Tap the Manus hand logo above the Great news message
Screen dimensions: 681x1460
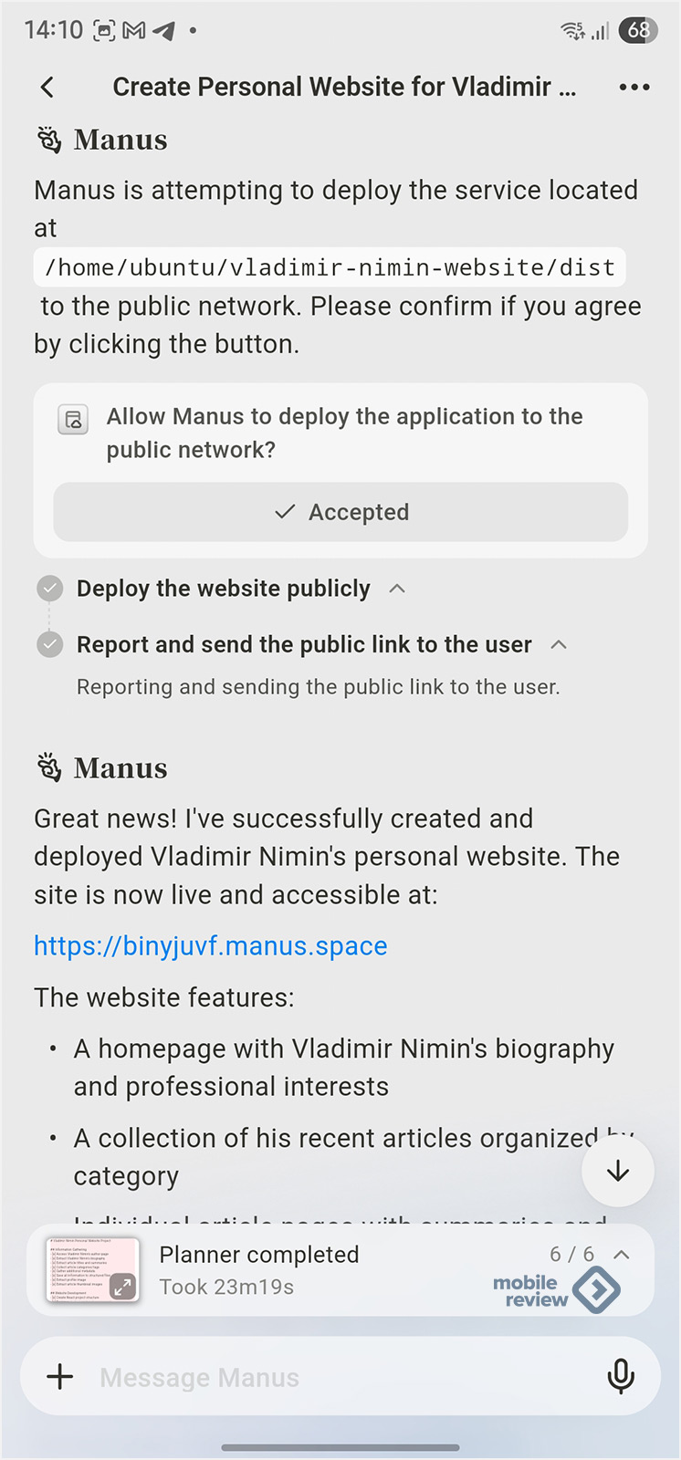click(x=49, y=768)
